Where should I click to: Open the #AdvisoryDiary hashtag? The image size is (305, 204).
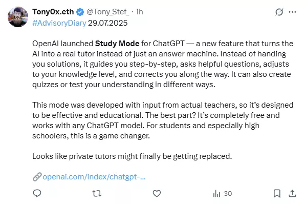coord(59,23)
